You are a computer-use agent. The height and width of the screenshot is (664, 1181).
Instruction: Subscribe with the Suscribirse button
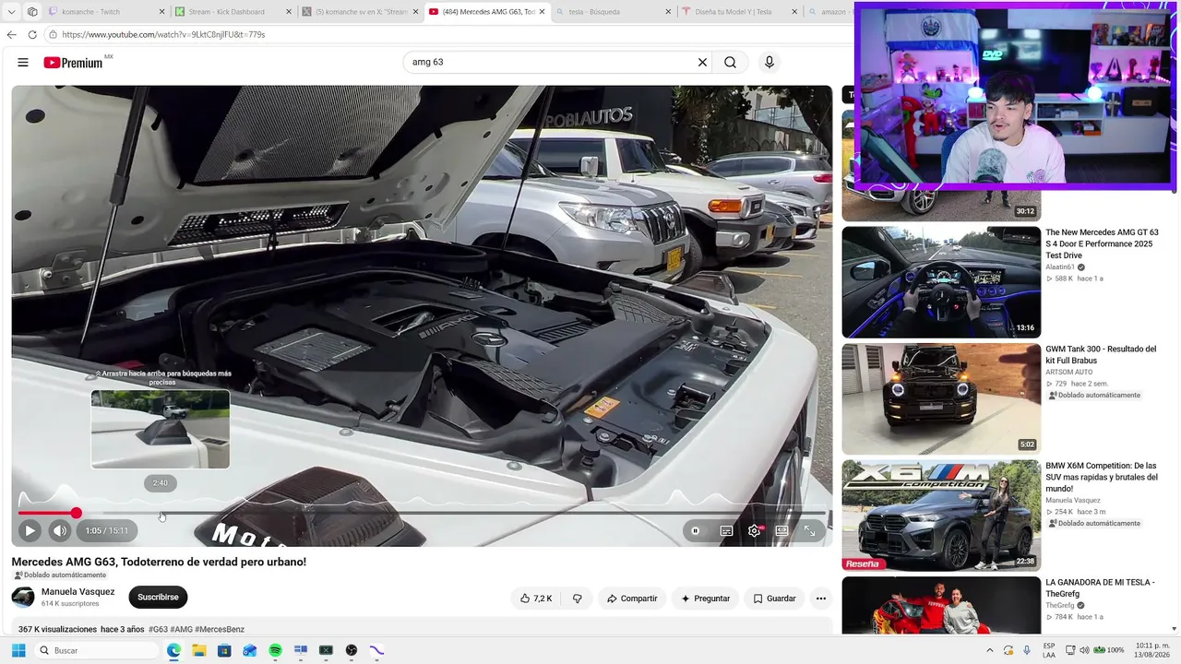pyautogui.click(x=158, y=598)
